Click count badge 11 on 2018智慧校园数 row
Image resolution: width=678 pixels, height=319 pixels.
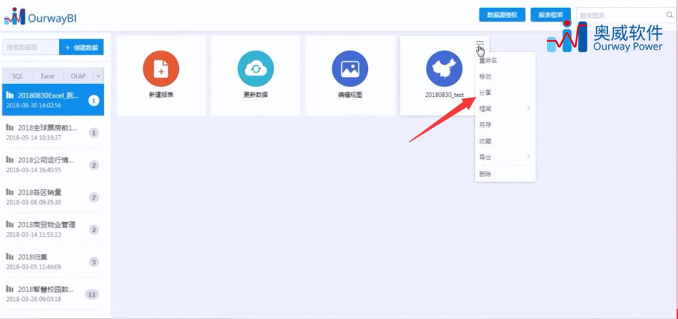click(x=92, y=294)
